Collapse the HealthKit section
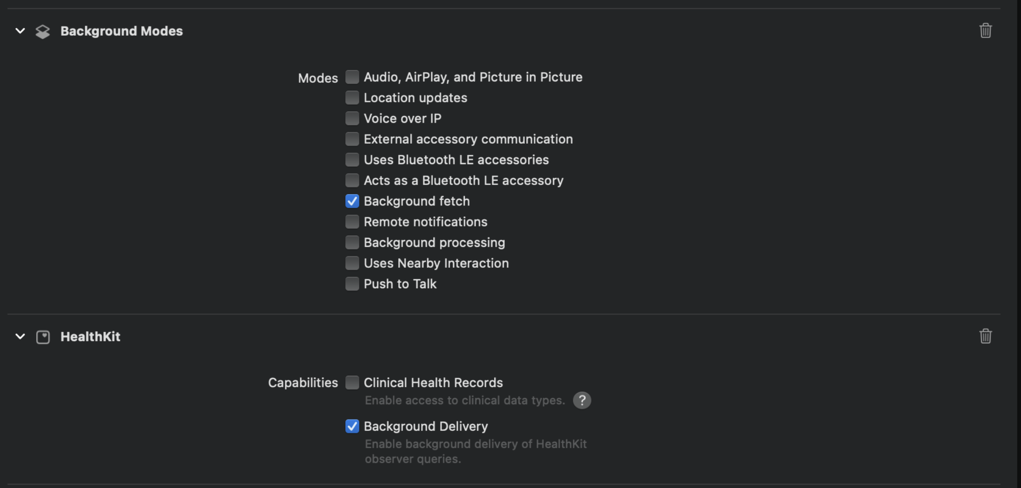Screen dimensions: 1021x488 click(x=20, y=336)
